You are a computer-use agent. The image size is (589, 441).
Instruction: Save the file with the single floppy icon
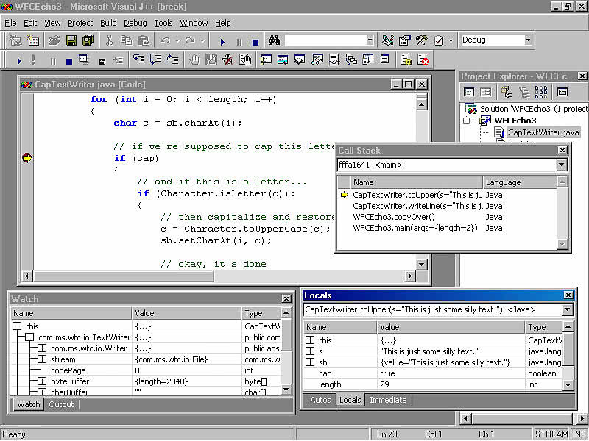pos(71,40)
